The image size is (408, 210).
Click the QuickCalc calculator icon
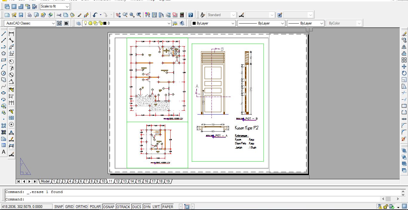pos(182,15)
